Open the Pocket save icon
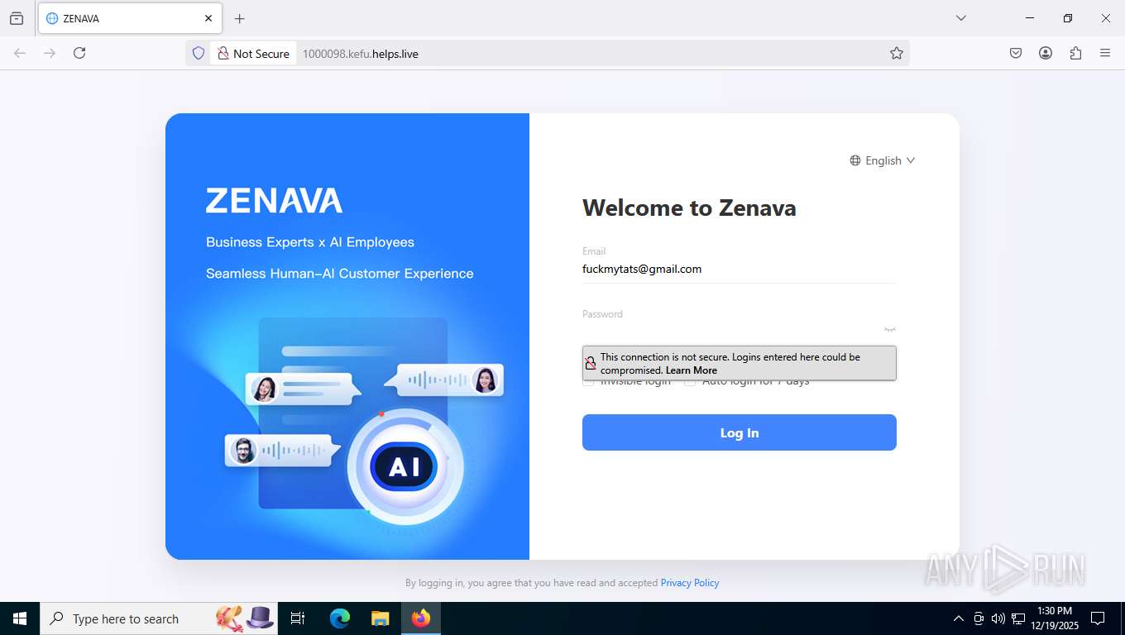 point(1016,53)
